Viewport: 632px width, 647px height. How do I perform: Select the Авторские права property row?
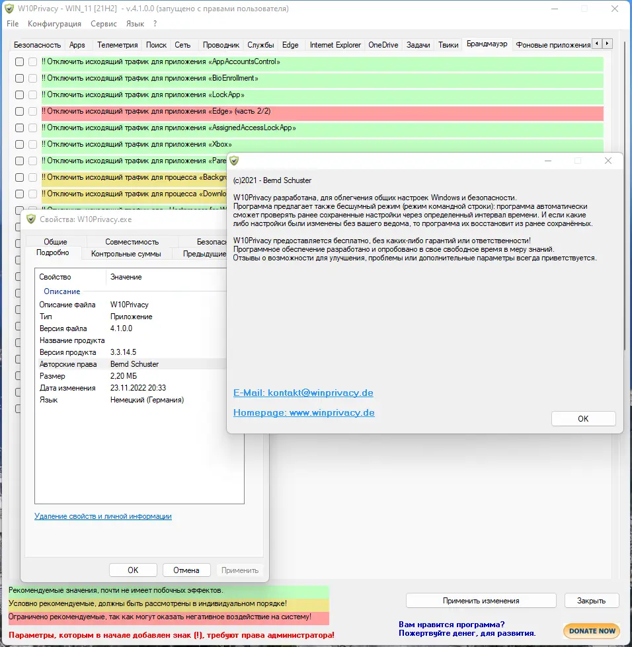pyautogui.click(x=132, y=364)
